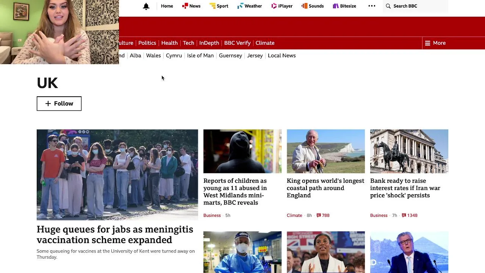Click the UK page heading
485x273 pixels.
tap(47, 83)
